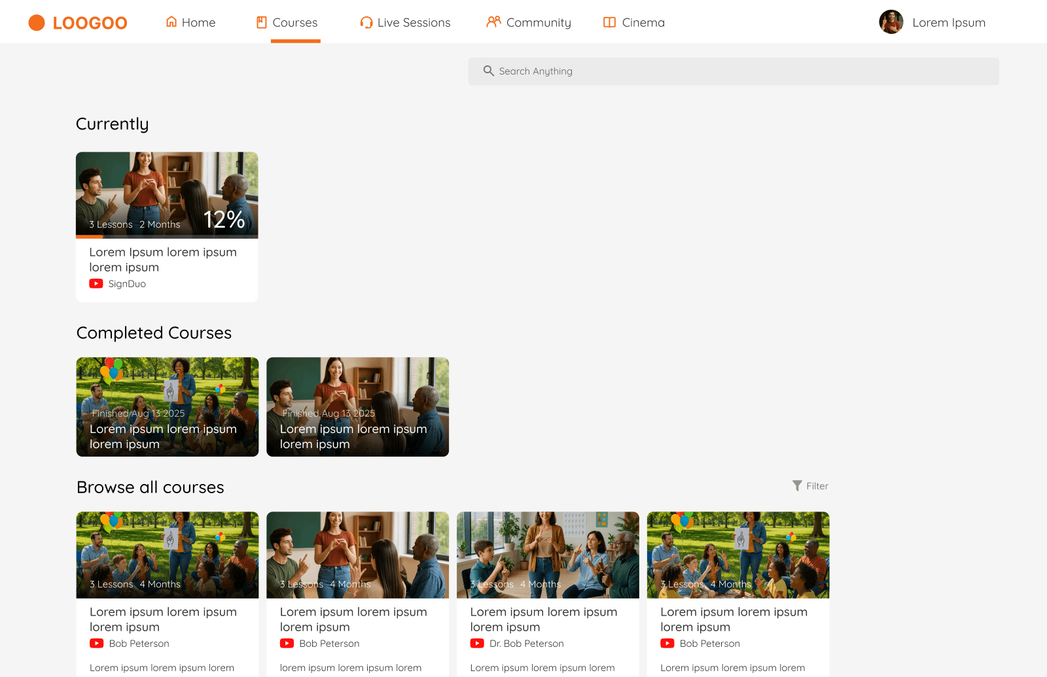This screenshot has width=1047, height=677.
Task: Click the Dr. Bob Peterson author name
Action: pos(527,644)
